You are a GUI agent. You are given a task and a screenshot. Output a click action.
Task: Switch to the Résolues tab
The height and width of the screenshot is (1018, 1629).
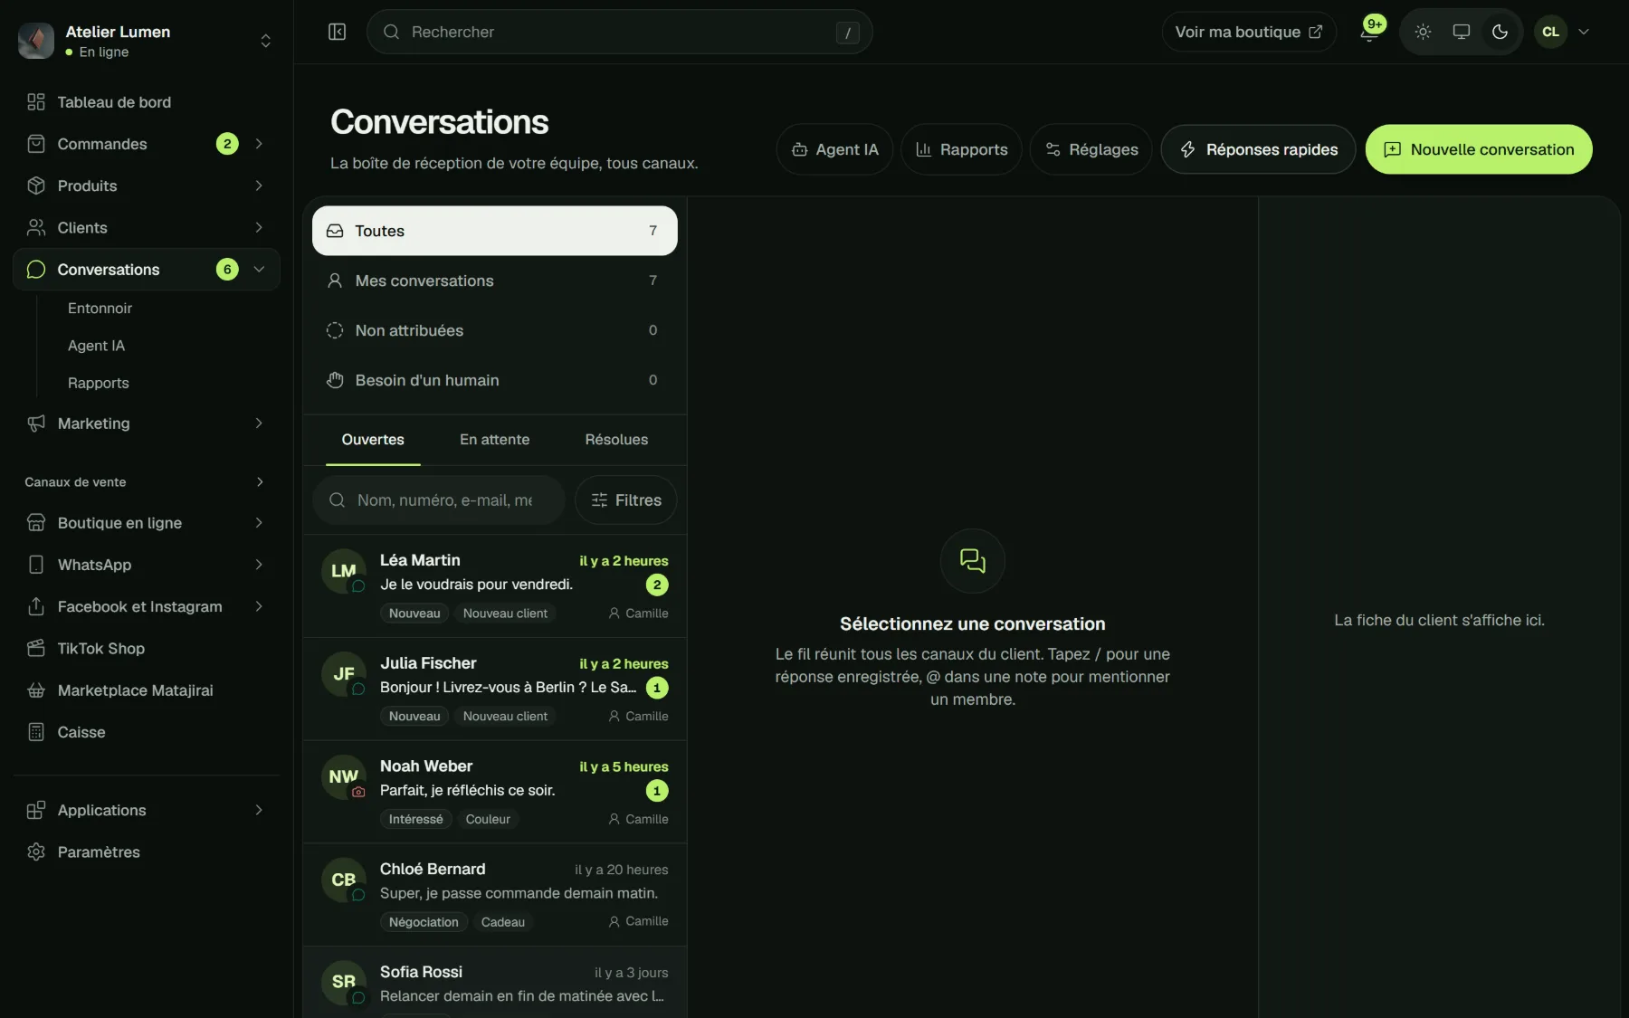(x=616, y=440)
